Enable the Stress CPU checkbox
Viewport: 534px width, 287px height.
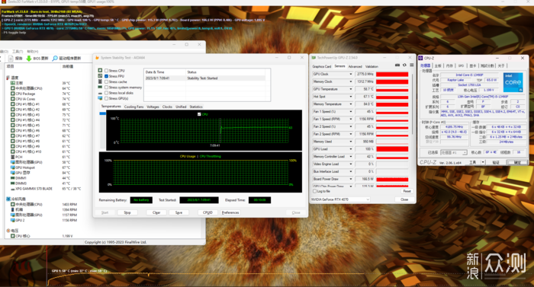point(106,71)
